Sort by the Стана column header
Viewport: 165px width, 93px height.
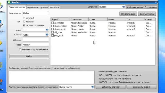coord(98,19)
